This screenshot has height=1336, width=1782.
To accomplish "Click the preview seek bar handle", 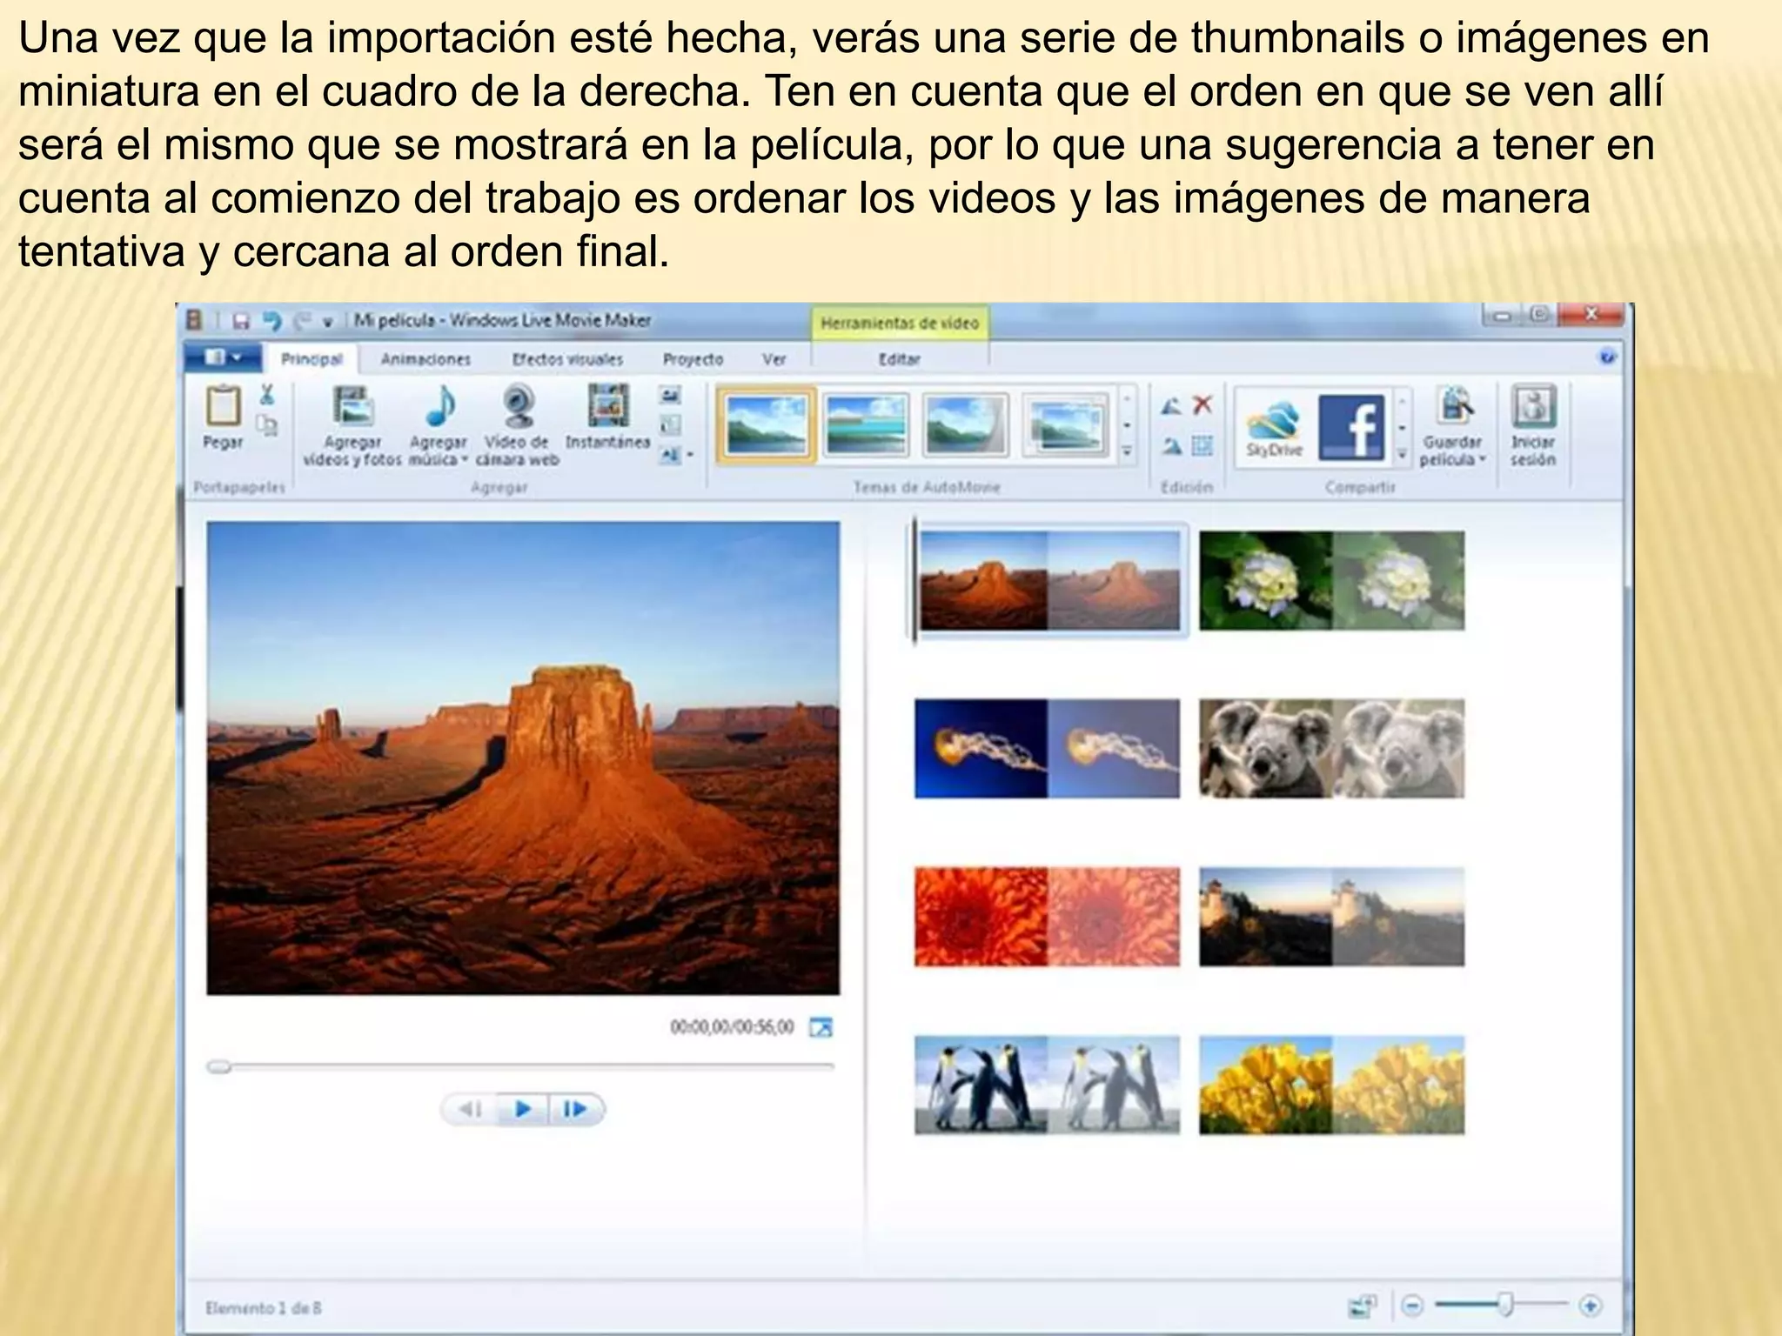I will tap(218, 1067).
